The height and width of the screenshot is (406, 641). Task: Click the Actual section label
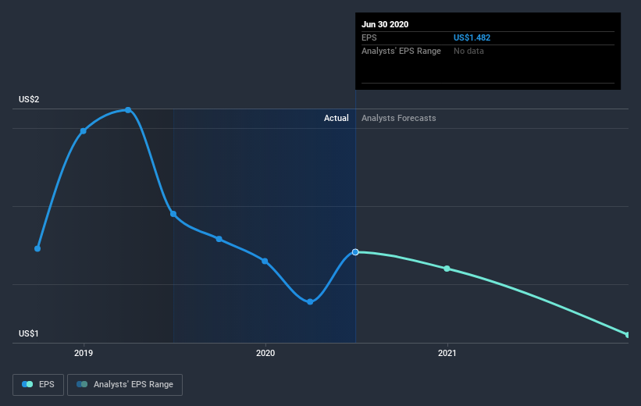coord(336,118)
